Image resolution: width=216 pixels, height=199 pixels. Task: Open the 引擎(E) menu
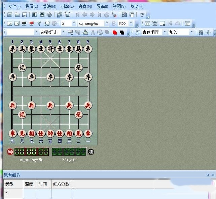coord(67,6)
